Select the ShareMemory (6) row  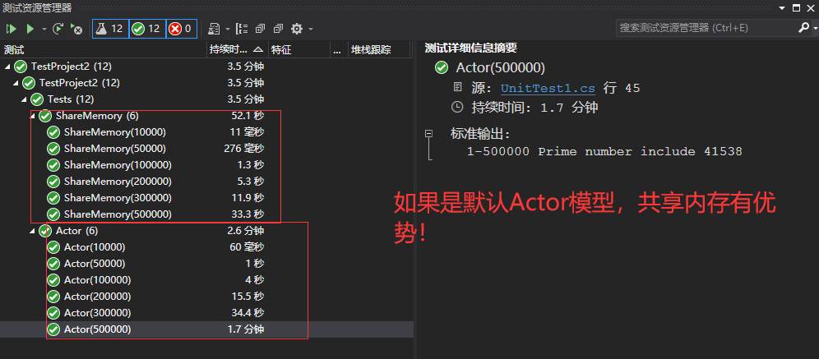pos(206,116)
